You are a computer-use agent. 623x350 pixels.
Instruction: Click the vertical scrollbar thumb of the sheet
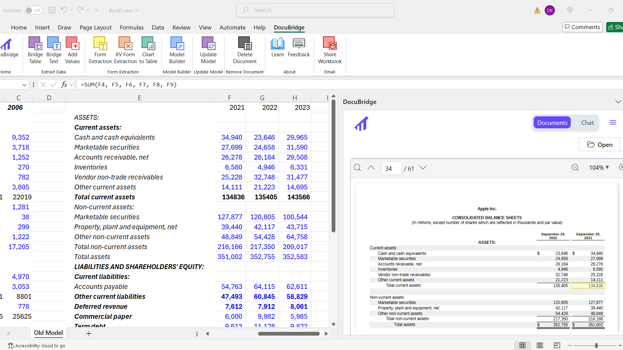pyautogui.click(x=333, y=166)
